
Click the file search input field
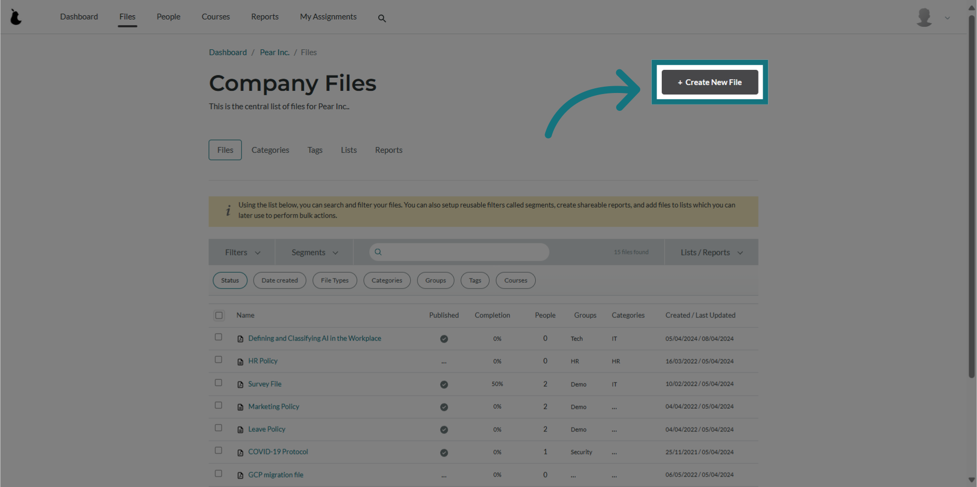462,252
